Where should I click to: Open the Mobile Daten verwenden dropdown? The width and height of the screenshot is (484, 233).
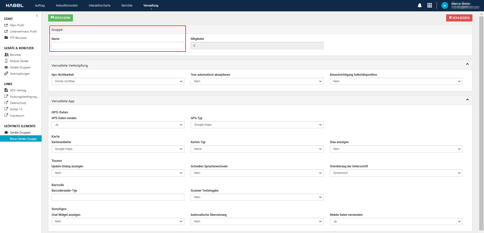pyautogui.click(x=396, y=221)
